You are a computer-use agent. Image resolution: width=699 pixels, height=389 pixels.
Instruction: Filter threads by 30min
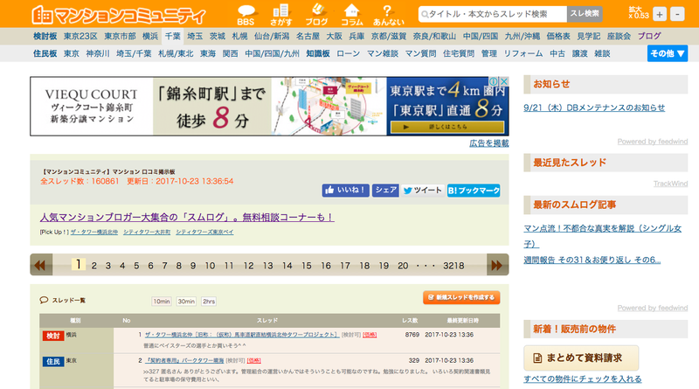186,301
